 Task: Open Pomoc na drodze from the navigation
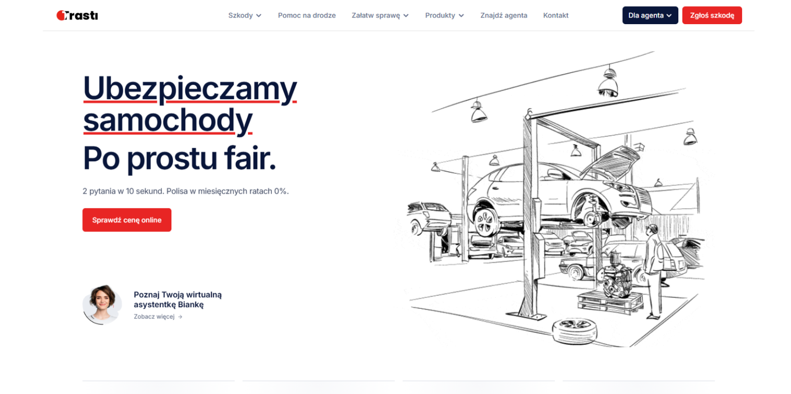click(x=307, y=15)
